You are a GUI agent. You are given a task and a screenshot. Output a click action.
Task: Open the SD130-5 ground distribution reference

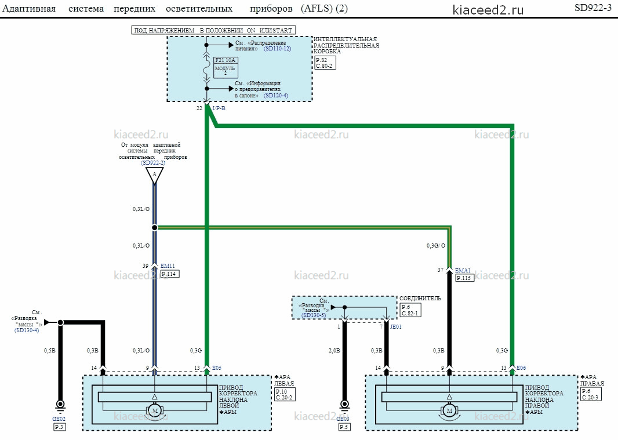tap(314, 315)
